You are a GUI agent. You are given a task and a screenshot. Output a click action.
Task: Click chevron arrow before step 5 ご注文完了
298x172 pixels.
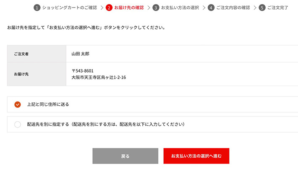pos(255,8)
